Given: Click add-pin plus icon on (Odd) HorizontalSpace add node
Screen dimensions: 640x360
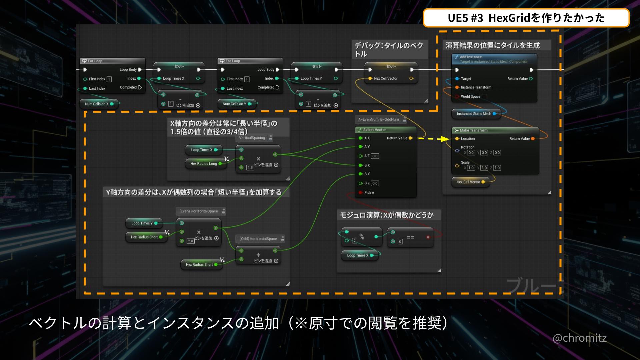Looking at the screenshot, I should tap(276, 261).
